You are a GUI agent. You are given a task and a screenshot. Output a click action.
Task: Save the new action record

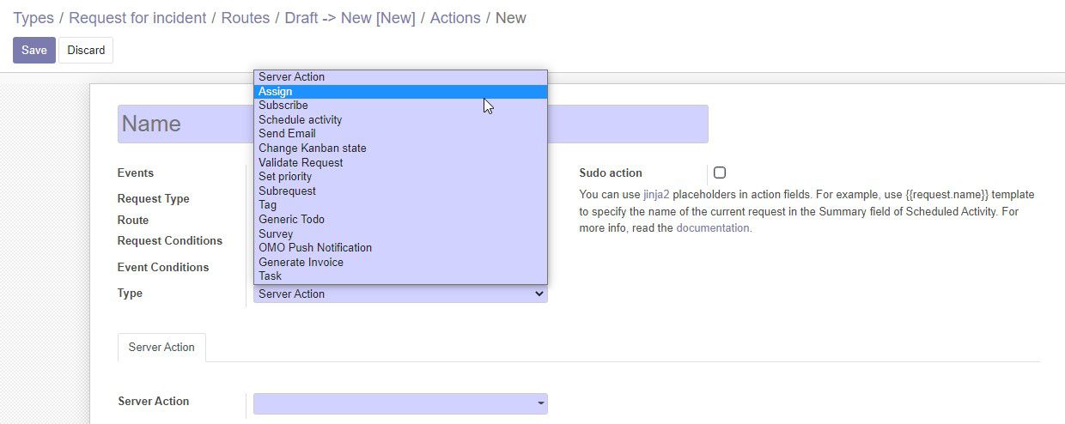[x=34, y=50]
